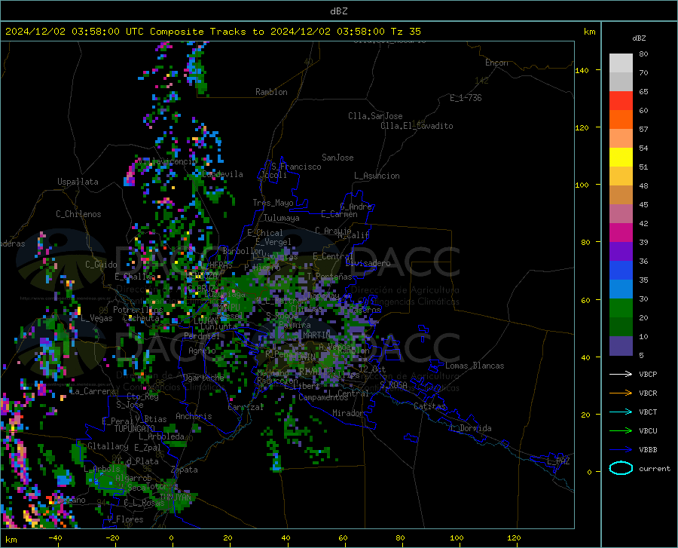Click the 'Lomas_Blancas' place label

point(475,366)
